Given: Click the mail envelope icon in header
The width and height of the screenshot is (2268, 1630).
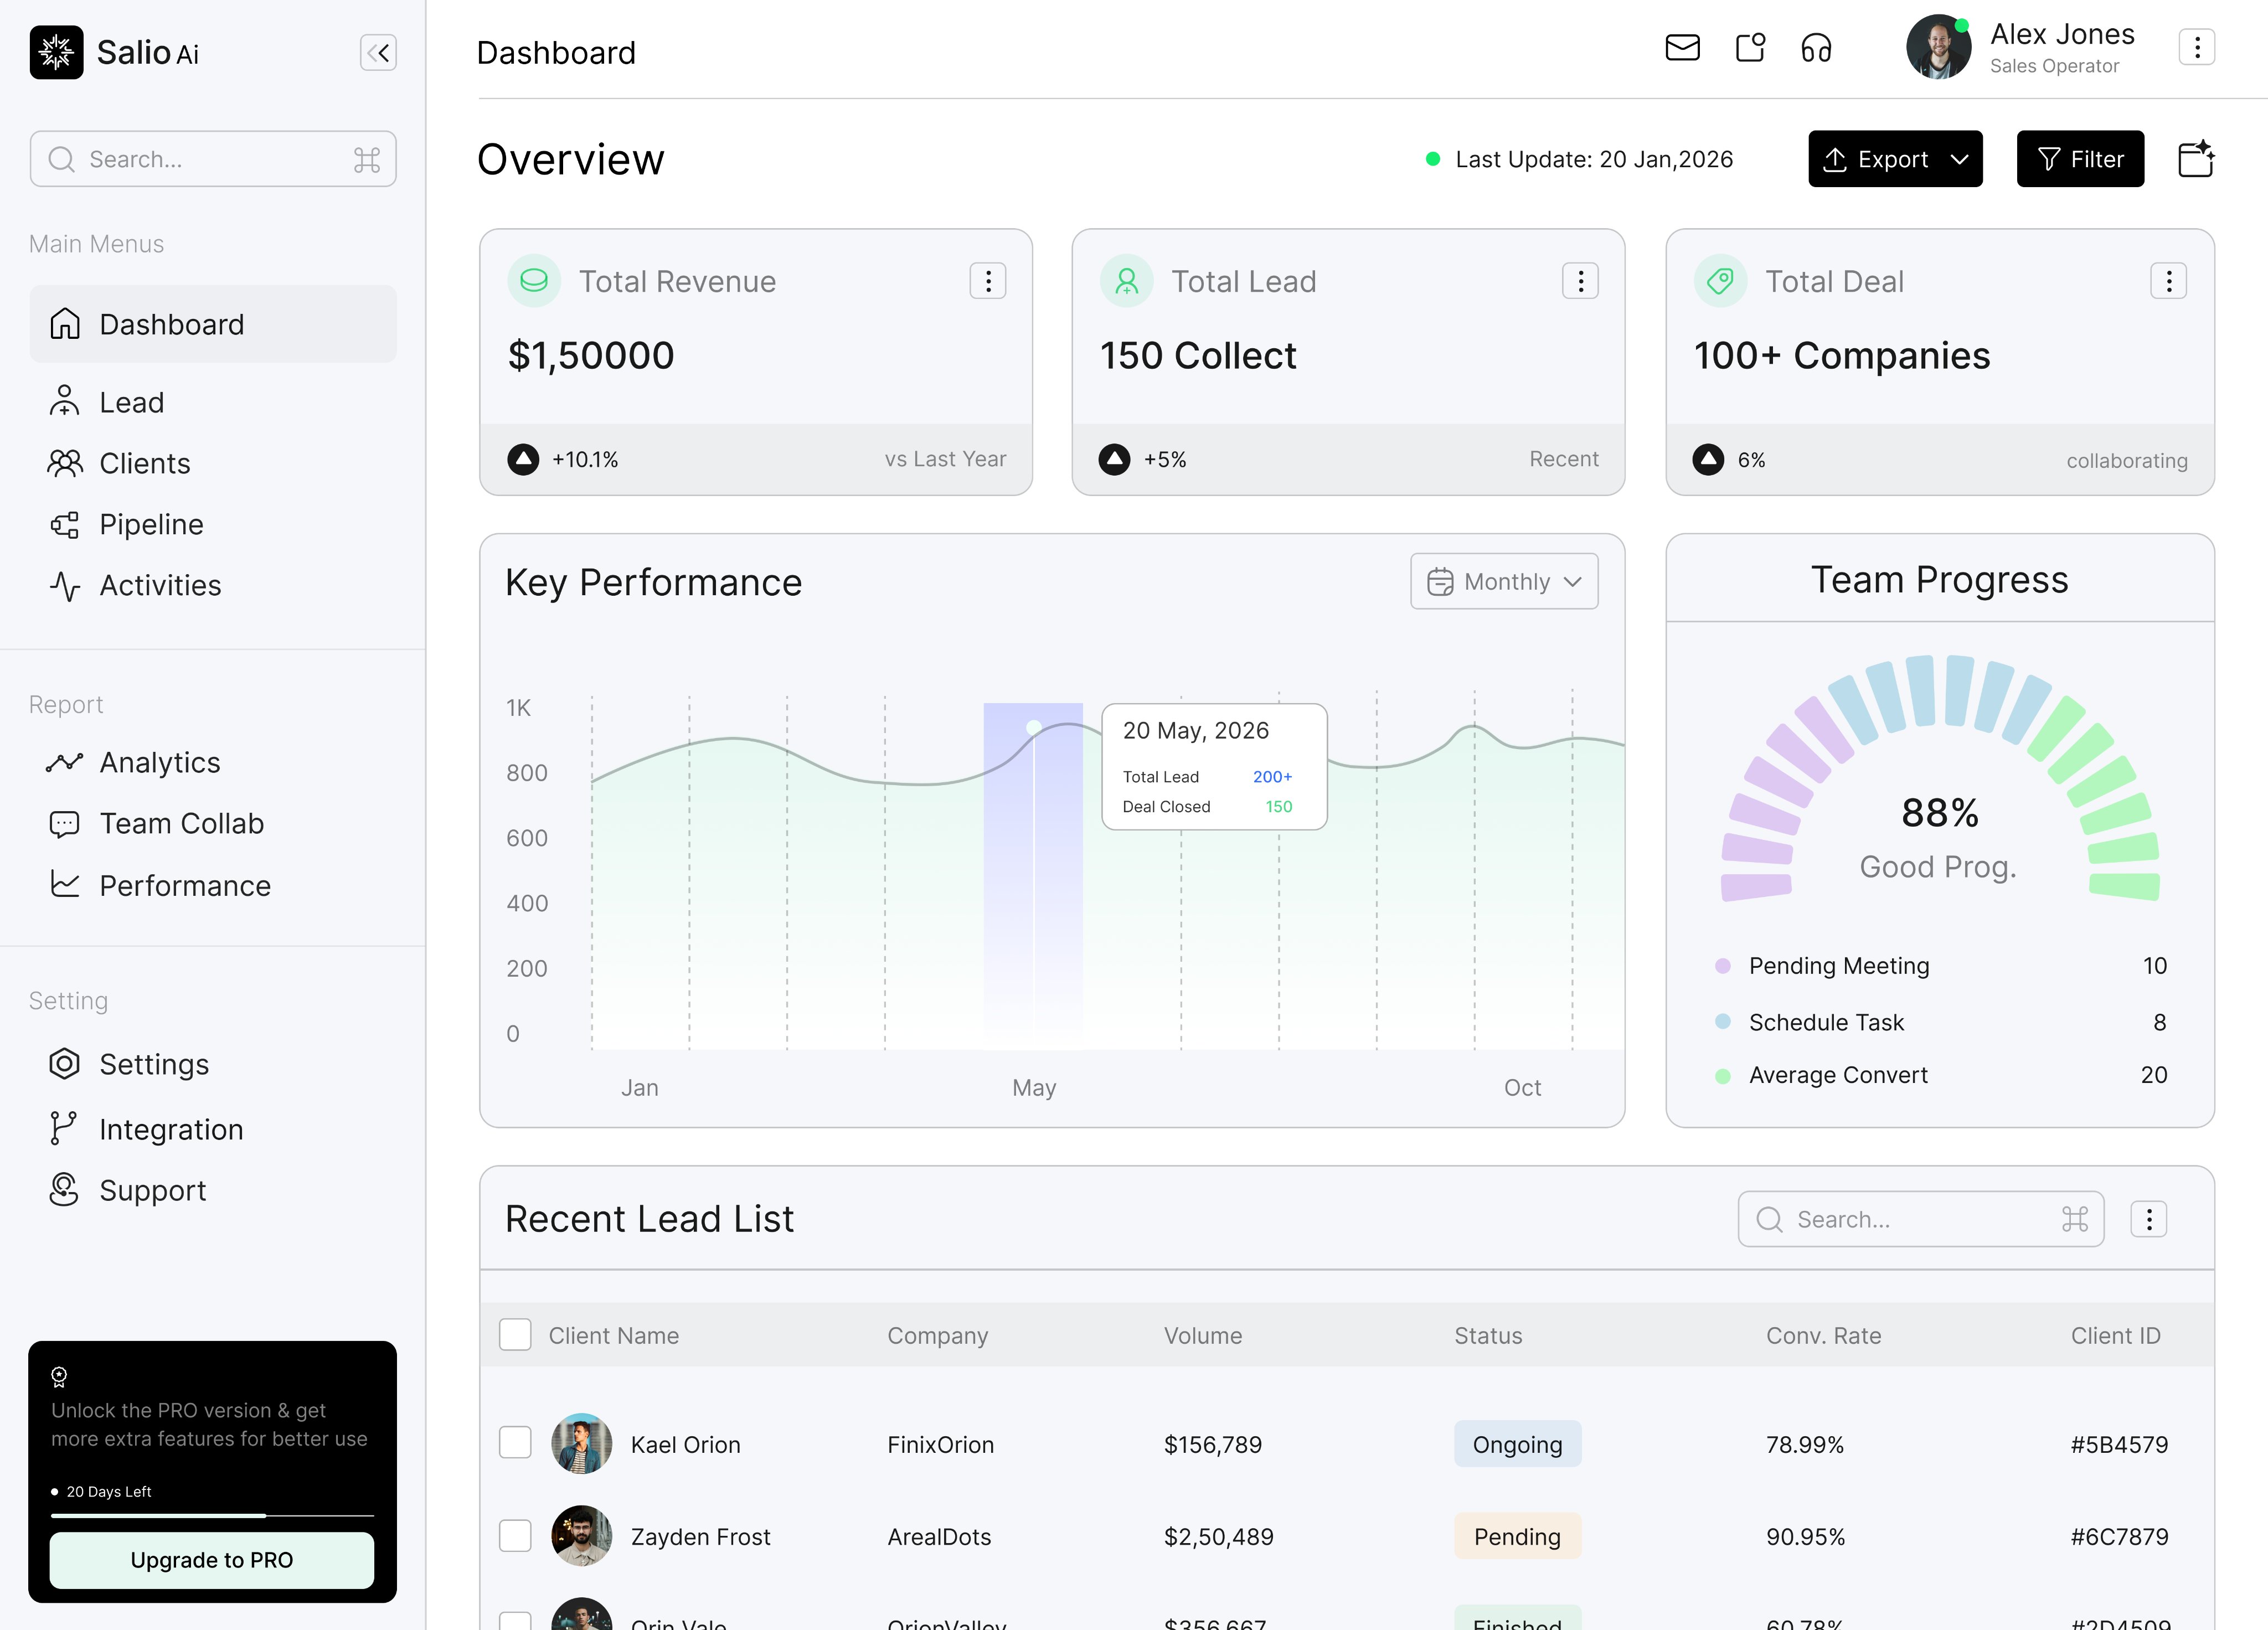Looking at the screenshot, I should [x=1682, y=48].
